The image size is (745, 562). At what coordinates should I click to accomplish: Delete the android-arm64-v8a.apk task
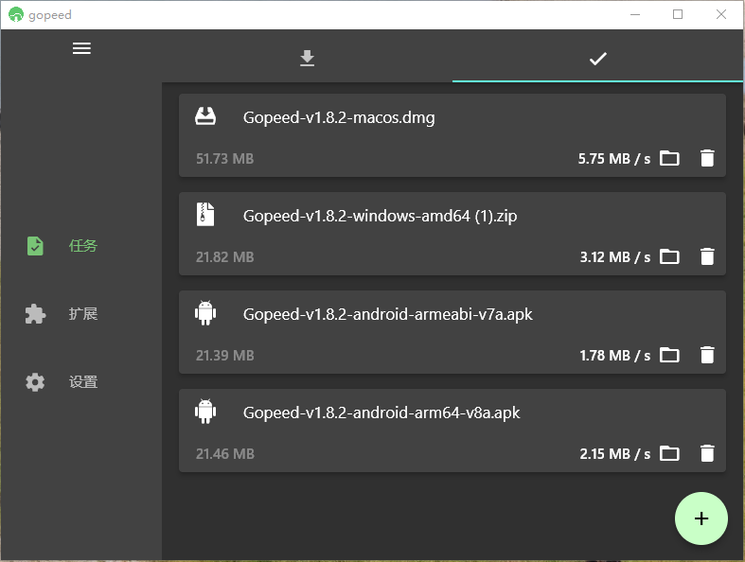(706, 453)
